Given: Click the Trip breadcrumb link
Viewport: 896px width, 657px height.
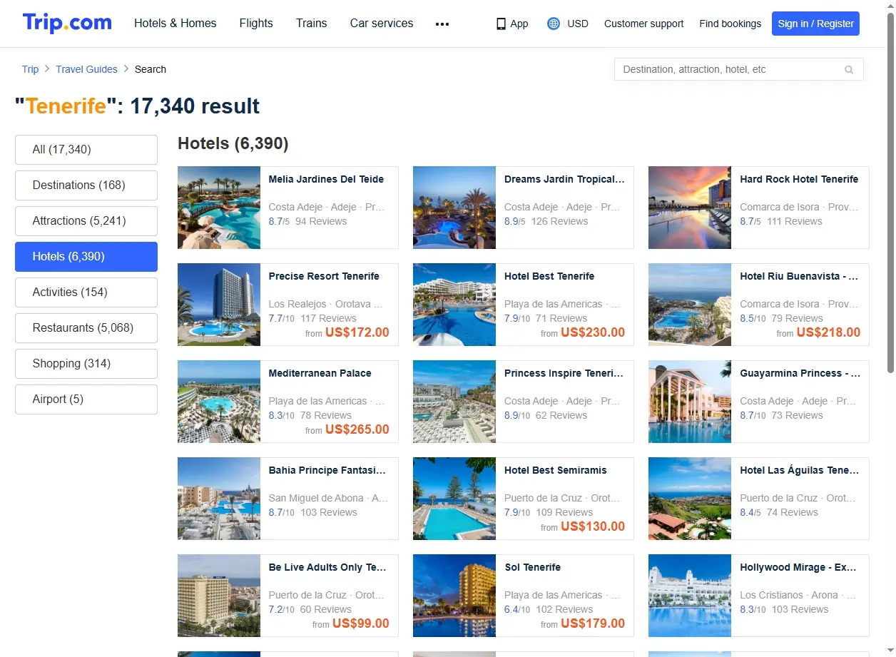Looking at the screenshot, I should click(x=30, y=69).
